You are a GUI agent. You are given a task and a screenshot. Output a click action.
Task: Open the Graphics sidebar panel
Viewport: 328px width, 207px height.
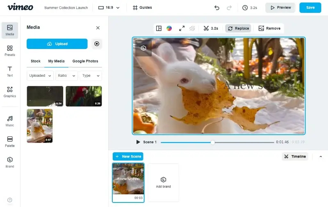(x=9, y=92)
